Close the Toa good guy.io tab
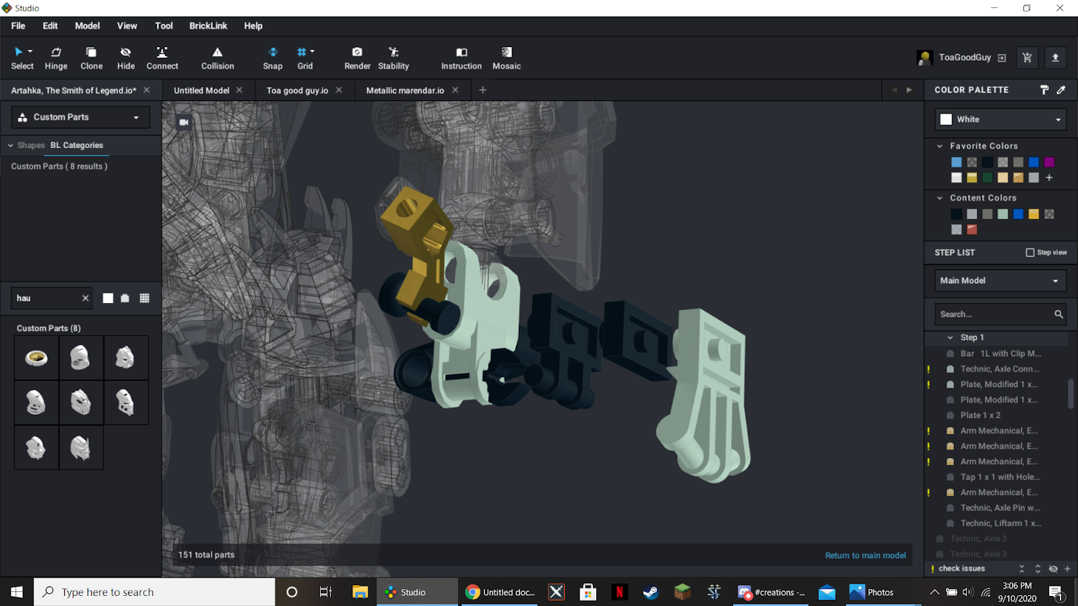 [x=339, y=90]
